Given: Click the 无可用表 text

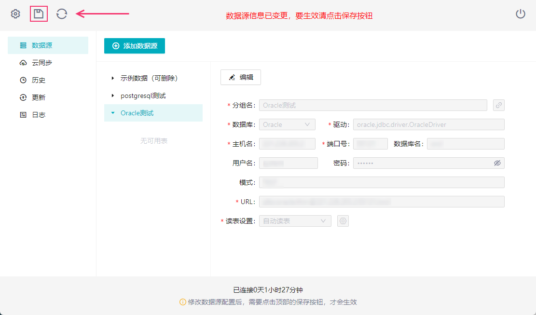Looking at the screenshot, I should point(153,141).
